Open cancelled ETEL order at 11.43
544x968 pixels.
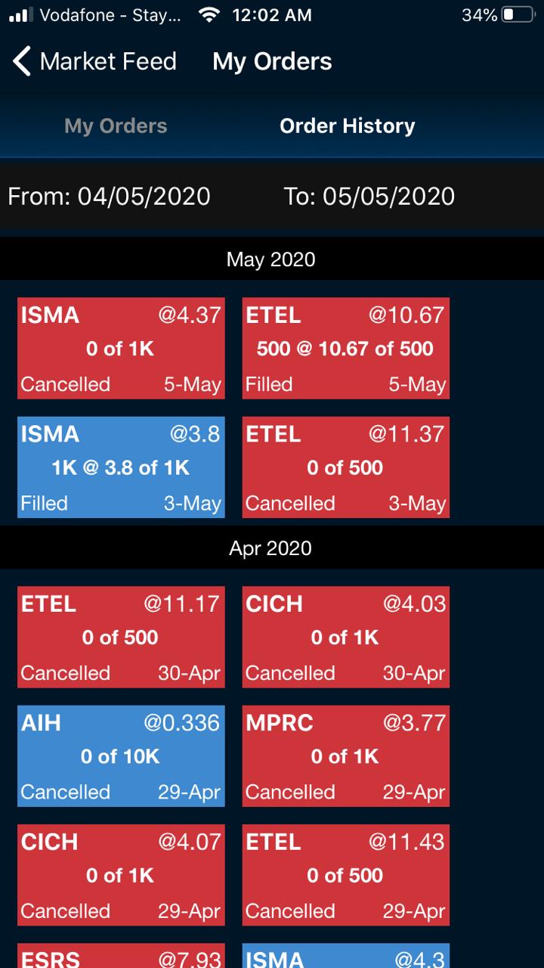[x=345, y=875]
